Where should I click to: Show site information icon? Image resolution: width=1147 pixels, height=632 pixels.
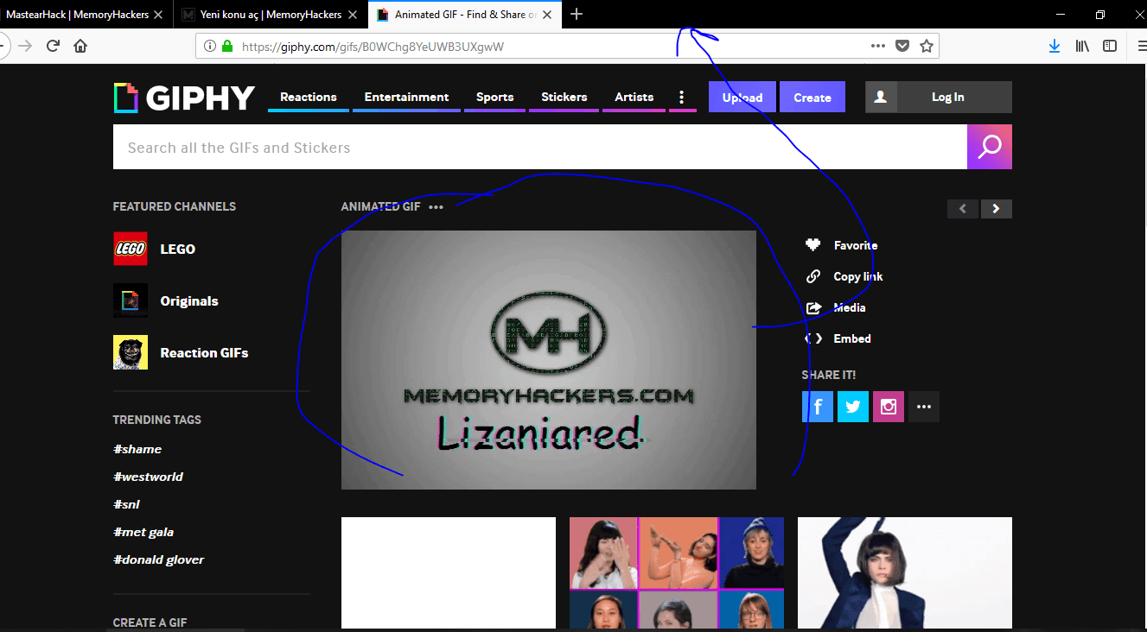pos(210,47)
